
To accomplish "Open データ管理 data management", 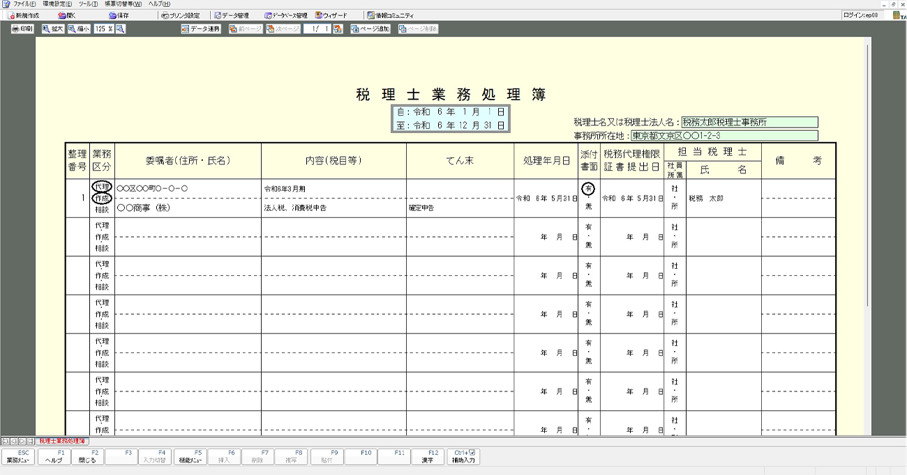I will [x=231, y=15].
